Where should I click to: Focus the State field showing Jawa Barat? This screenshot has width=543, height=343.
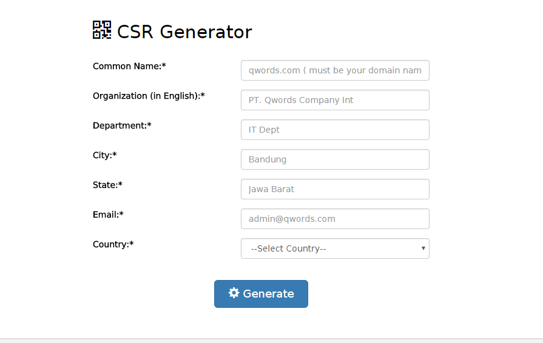coord(335,189)
